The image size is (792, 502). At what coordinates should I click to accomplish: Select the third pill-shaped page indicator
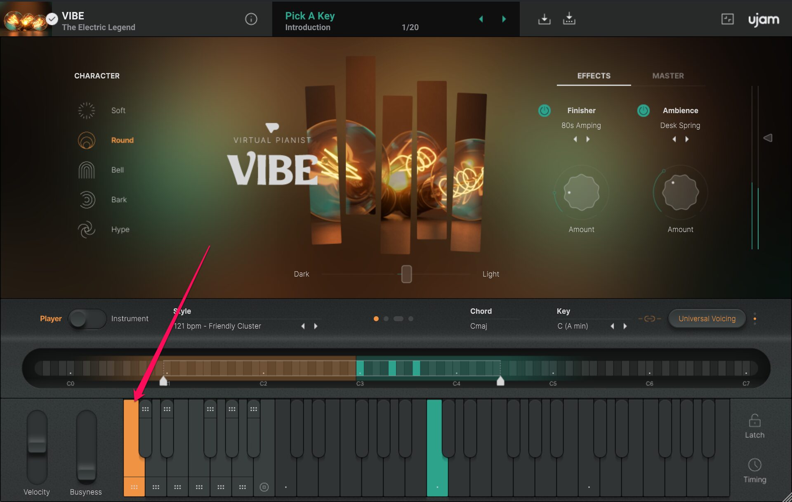[398, 319]
